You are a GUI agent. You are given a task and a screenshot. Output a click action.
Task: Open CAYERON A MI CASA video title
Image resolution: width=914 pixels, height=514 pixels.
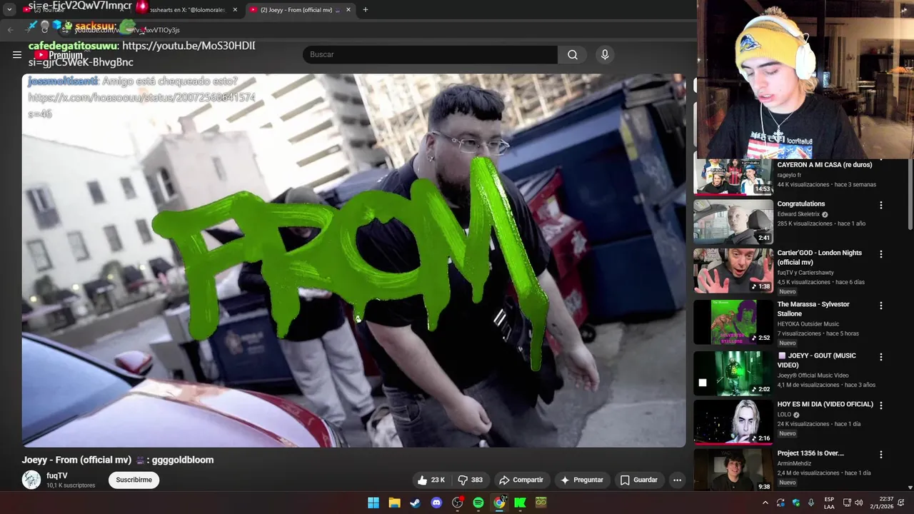(x=825, y=165)
